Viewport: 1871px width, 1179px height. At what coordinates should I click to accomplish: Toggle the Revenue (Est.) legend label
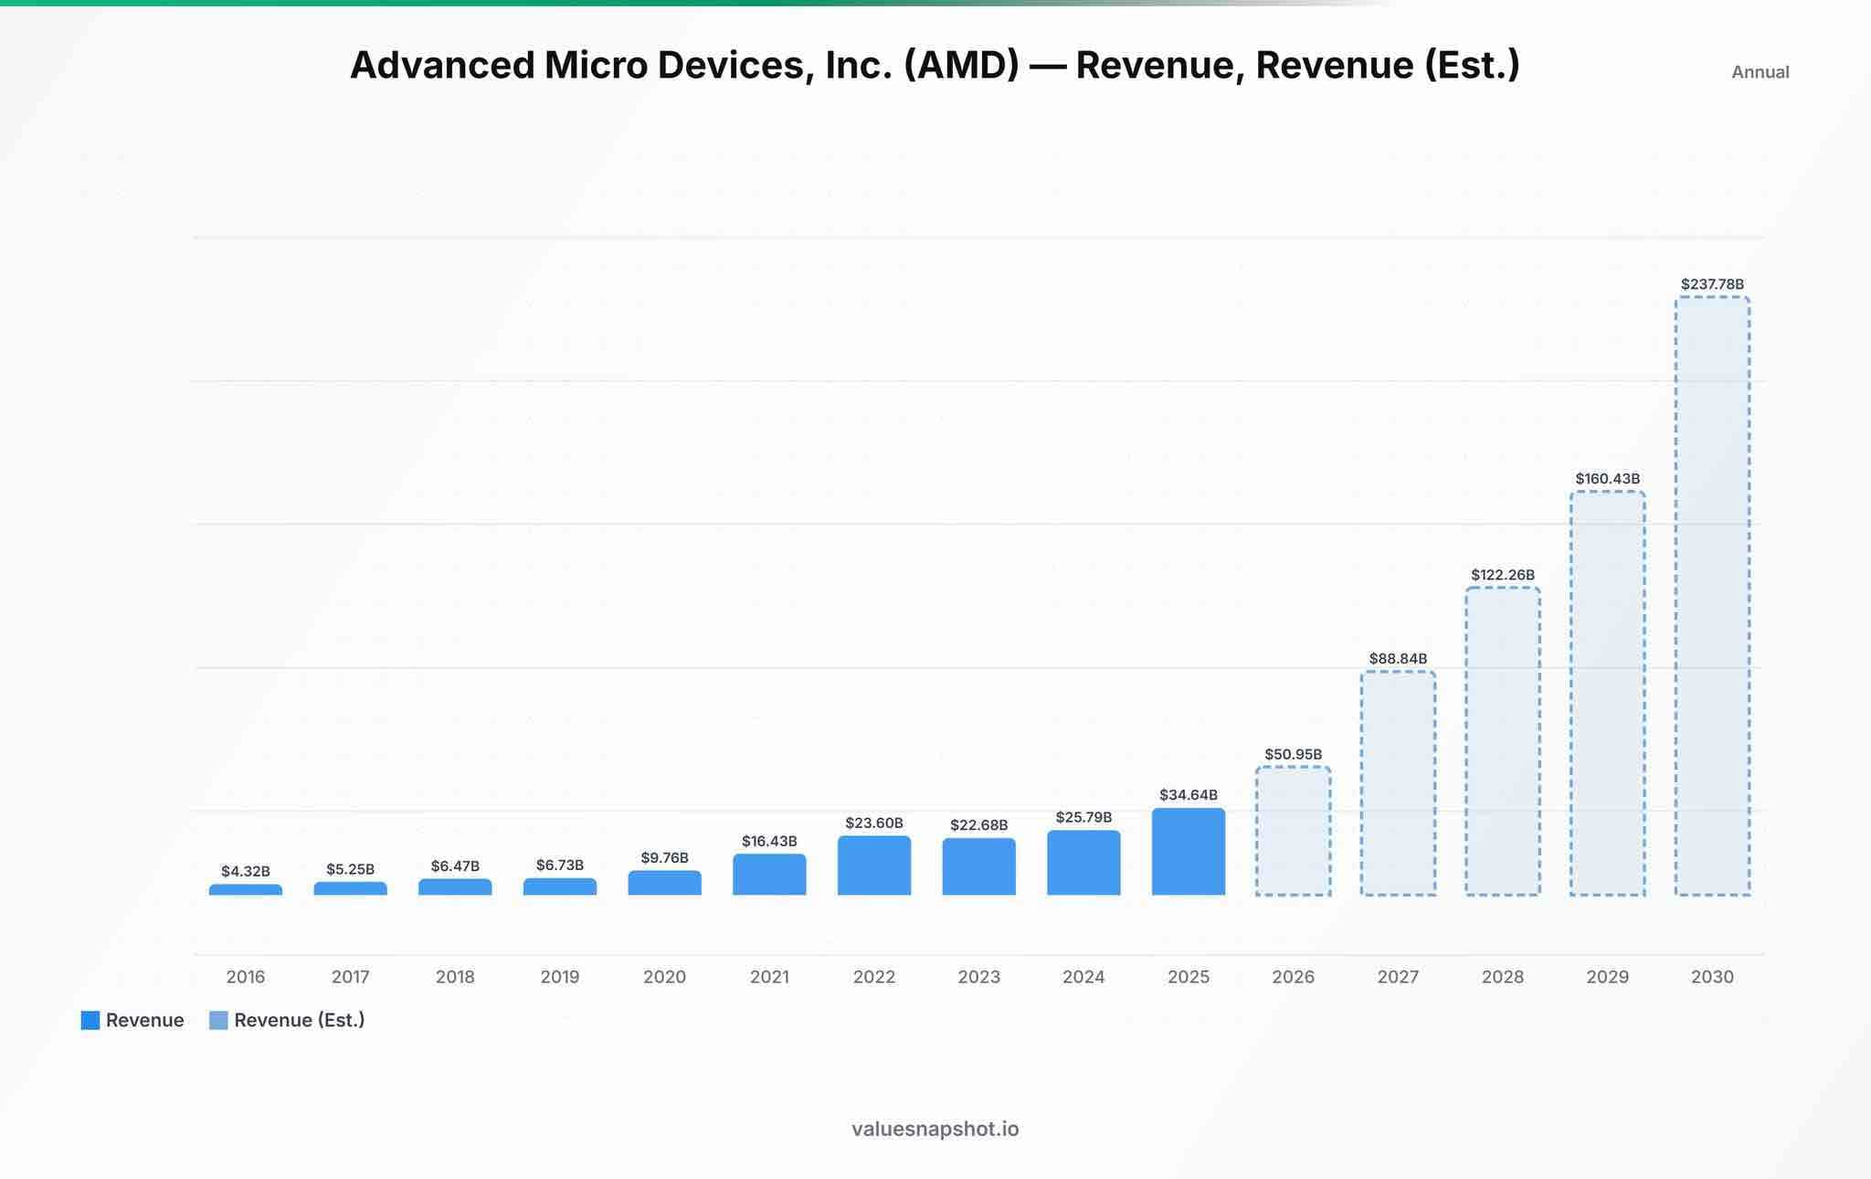point(300,1020)
